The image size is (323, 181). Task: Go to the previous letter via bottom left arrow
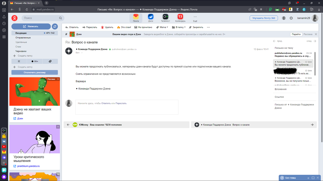[68, 125]
